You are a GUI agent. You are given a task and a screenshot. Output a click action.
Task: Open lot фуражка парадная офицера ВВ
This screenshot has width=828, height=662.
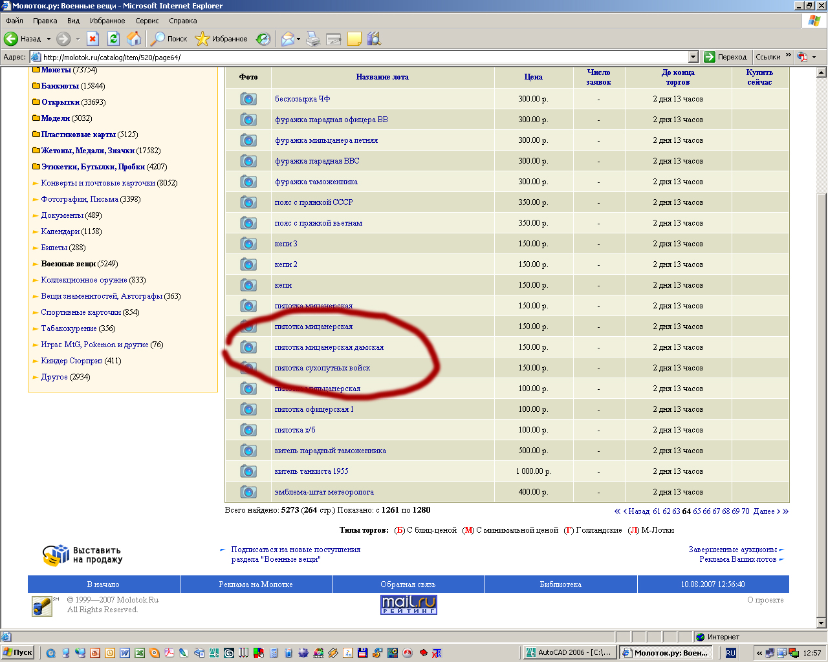[x=331, y=120]
